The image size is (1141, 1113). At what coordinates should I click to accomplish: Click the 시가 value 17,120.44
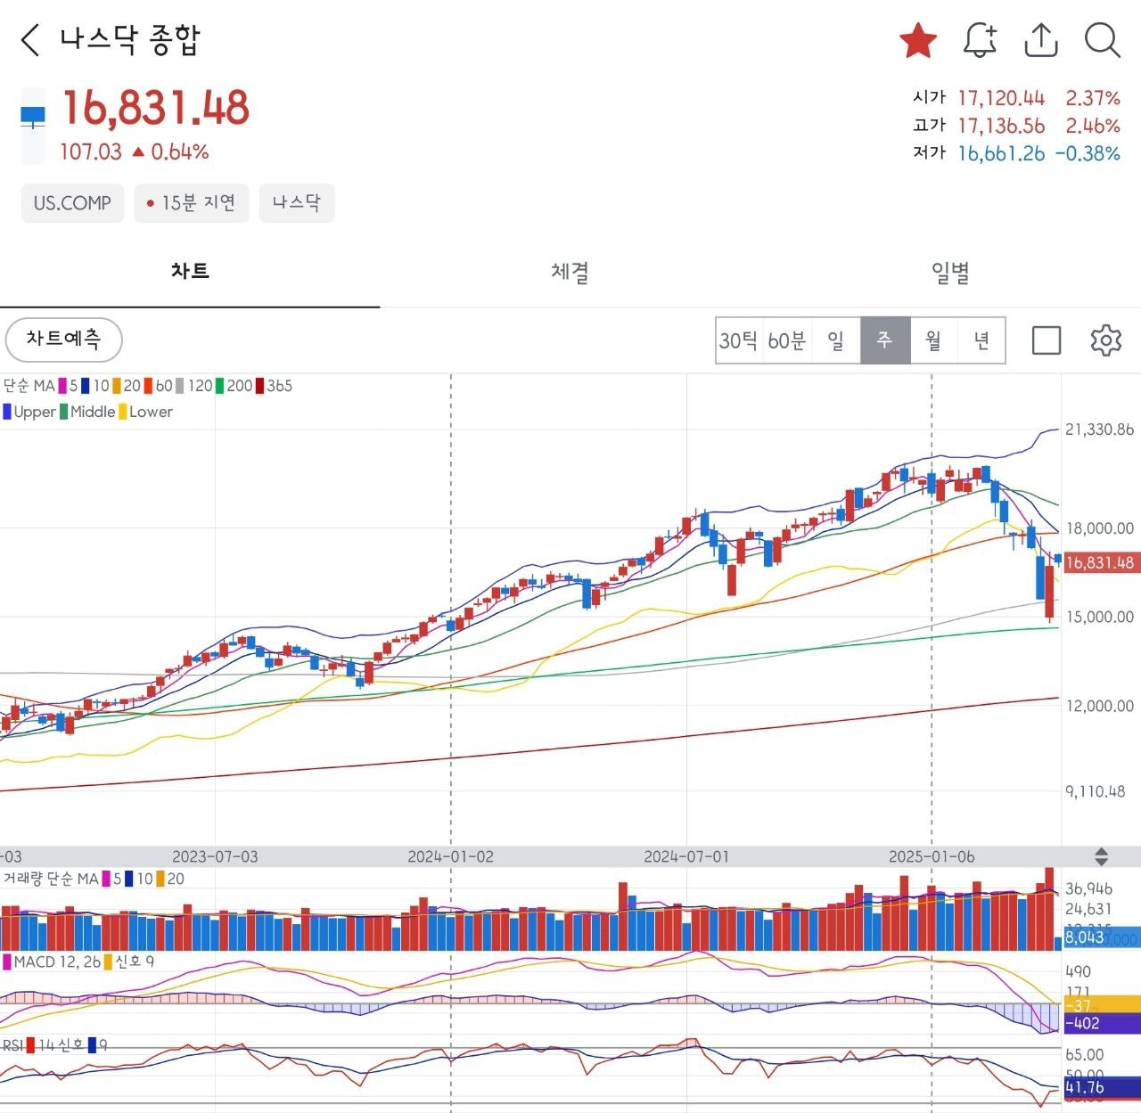pyautogui.click(x=1001, y=98)
